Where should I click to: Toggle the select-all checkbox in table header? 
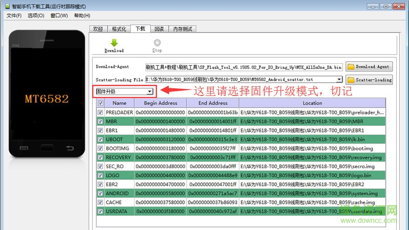(100, 103)
